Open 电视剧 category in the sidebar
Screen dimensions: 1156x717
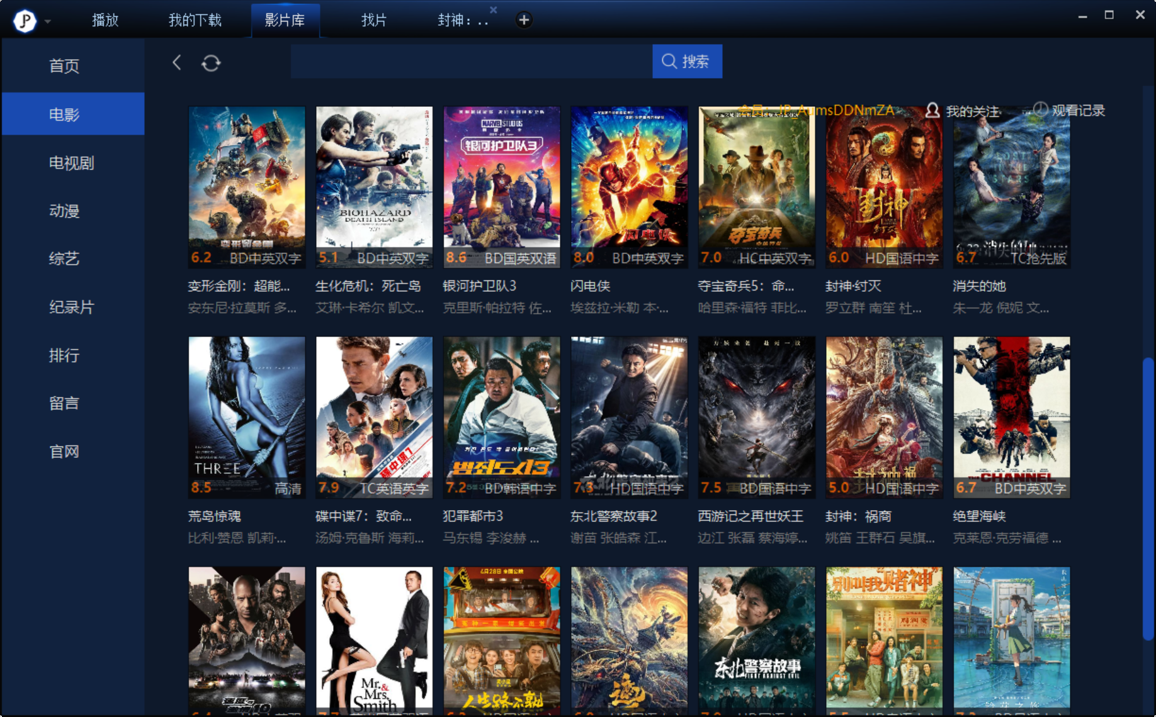[x=73, y=163]
